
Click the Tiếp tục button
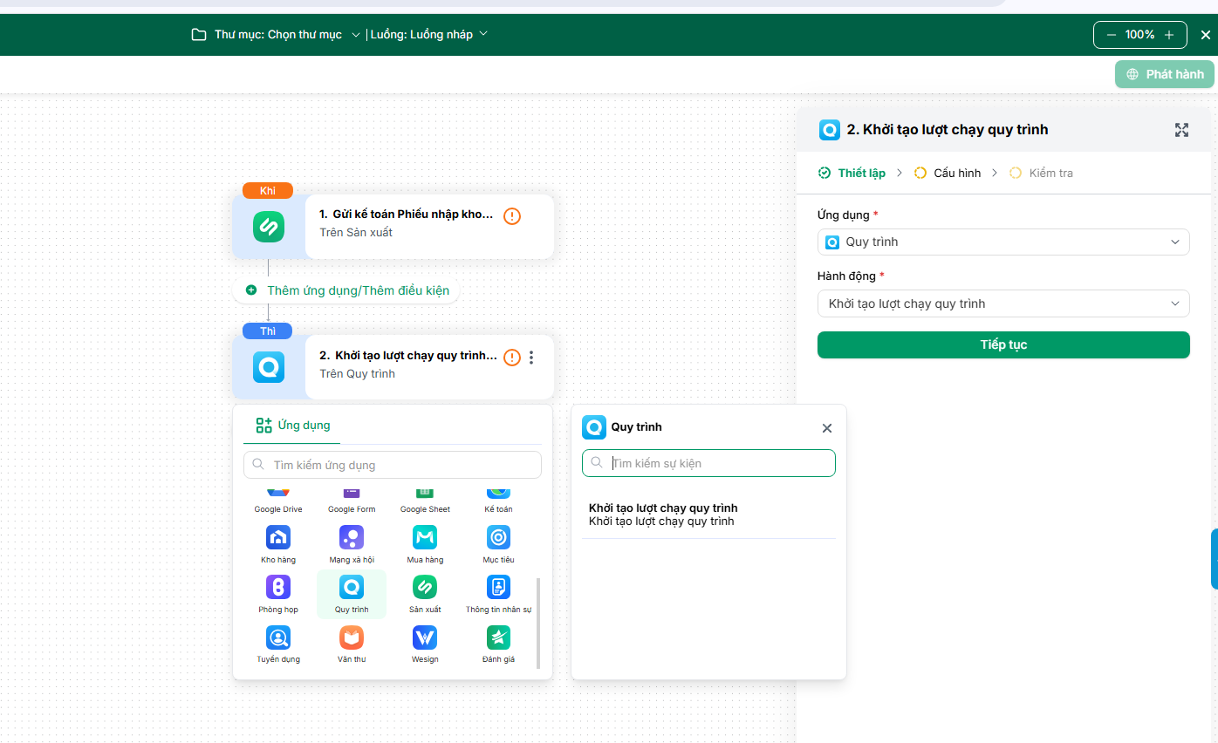tap(1003, 344)
